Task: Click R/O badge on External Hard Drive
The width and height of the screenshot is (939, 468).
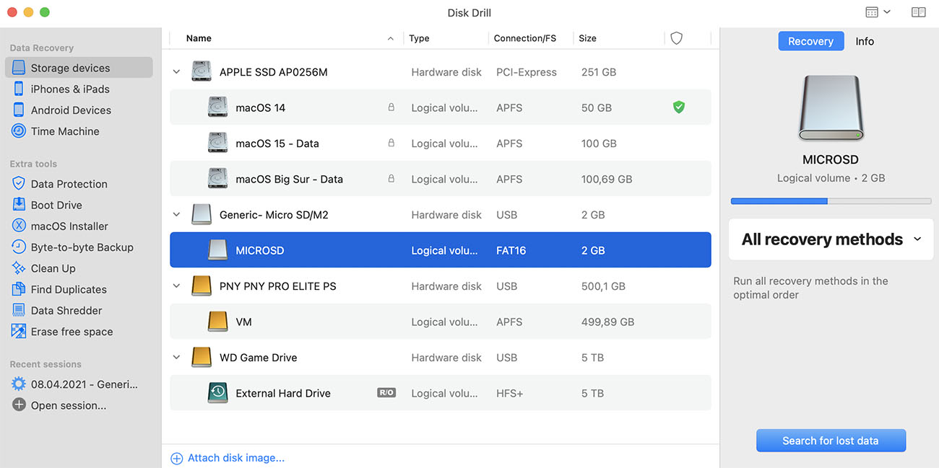Action: coord(386,393)
